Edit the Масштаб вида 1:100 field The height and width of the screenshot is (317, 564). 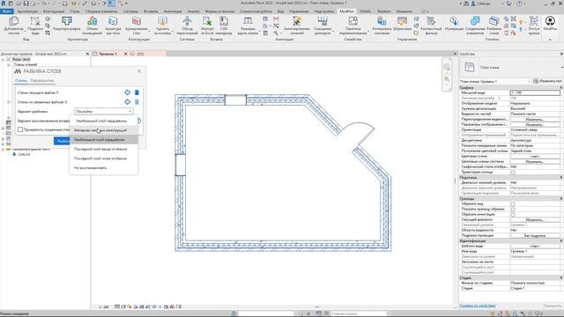click(x=535, y=92)
